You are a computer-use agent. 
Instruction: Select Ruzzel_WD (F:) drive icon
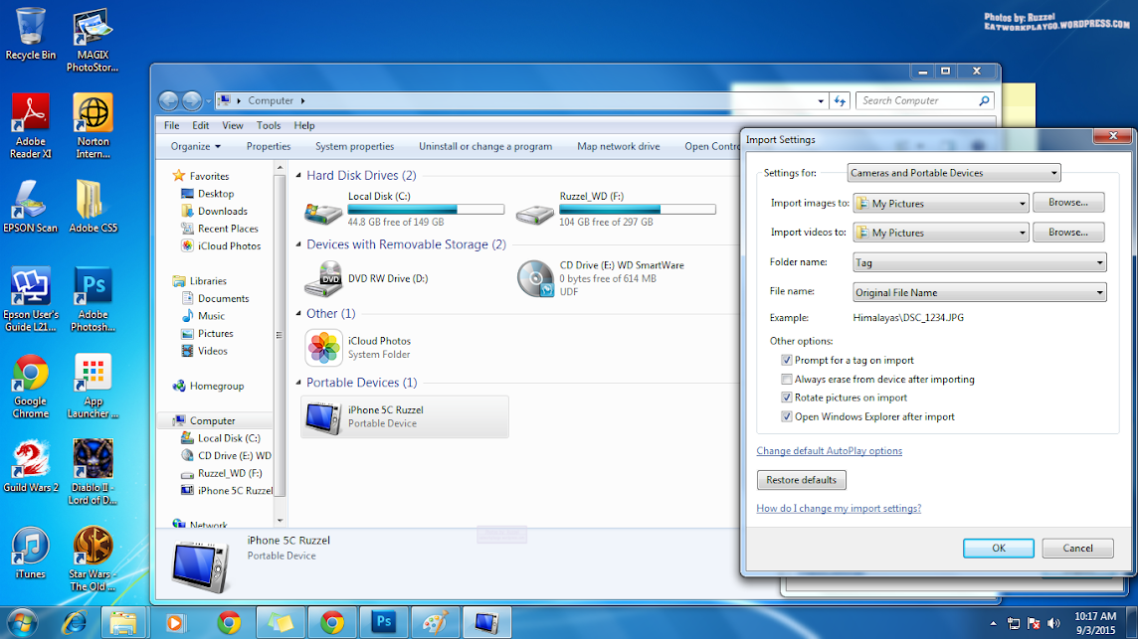[x=535, y=213]
